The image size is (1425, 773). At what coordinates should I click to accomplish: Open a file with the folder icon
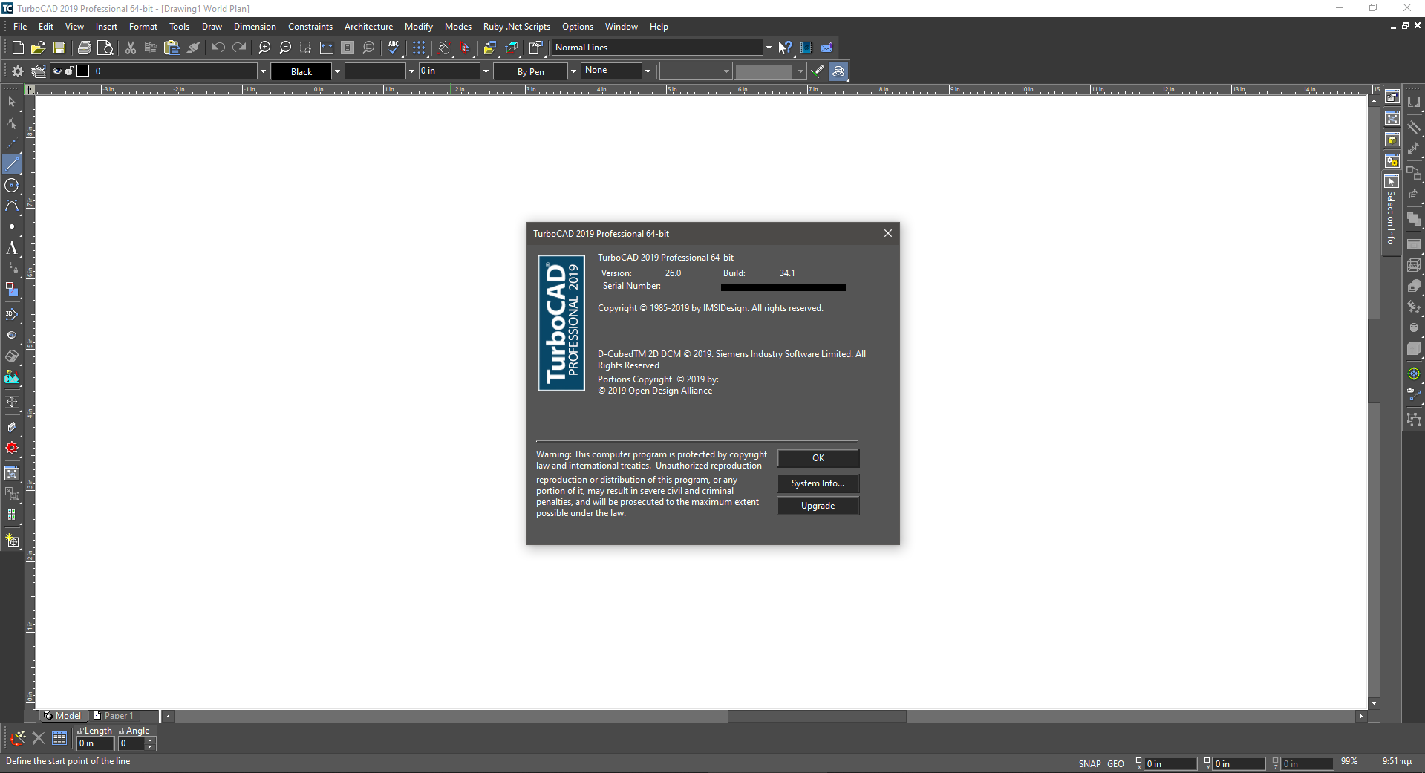tap(39, 48)
